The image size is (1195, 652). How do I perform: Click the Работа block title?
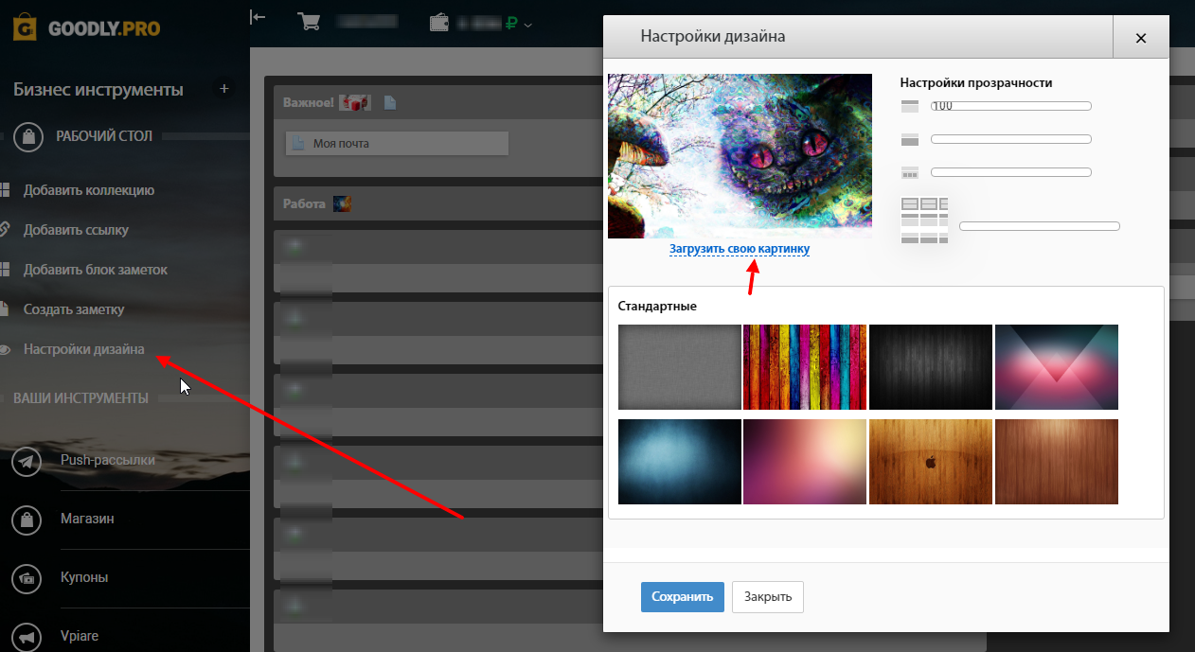point(304,203)
